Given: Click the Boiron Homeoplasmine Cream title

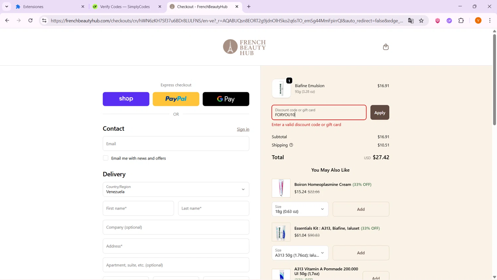Looking at the screenshot, I should pos(323,184).
